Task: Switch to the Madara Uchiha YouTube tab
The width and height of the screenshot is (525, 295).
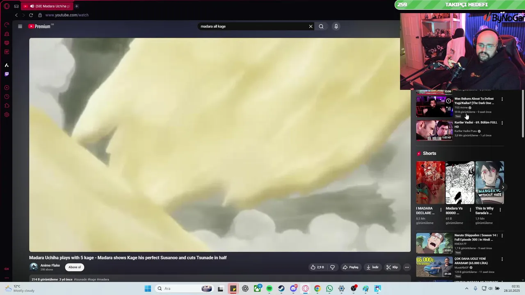Action: tap(47, 6)
